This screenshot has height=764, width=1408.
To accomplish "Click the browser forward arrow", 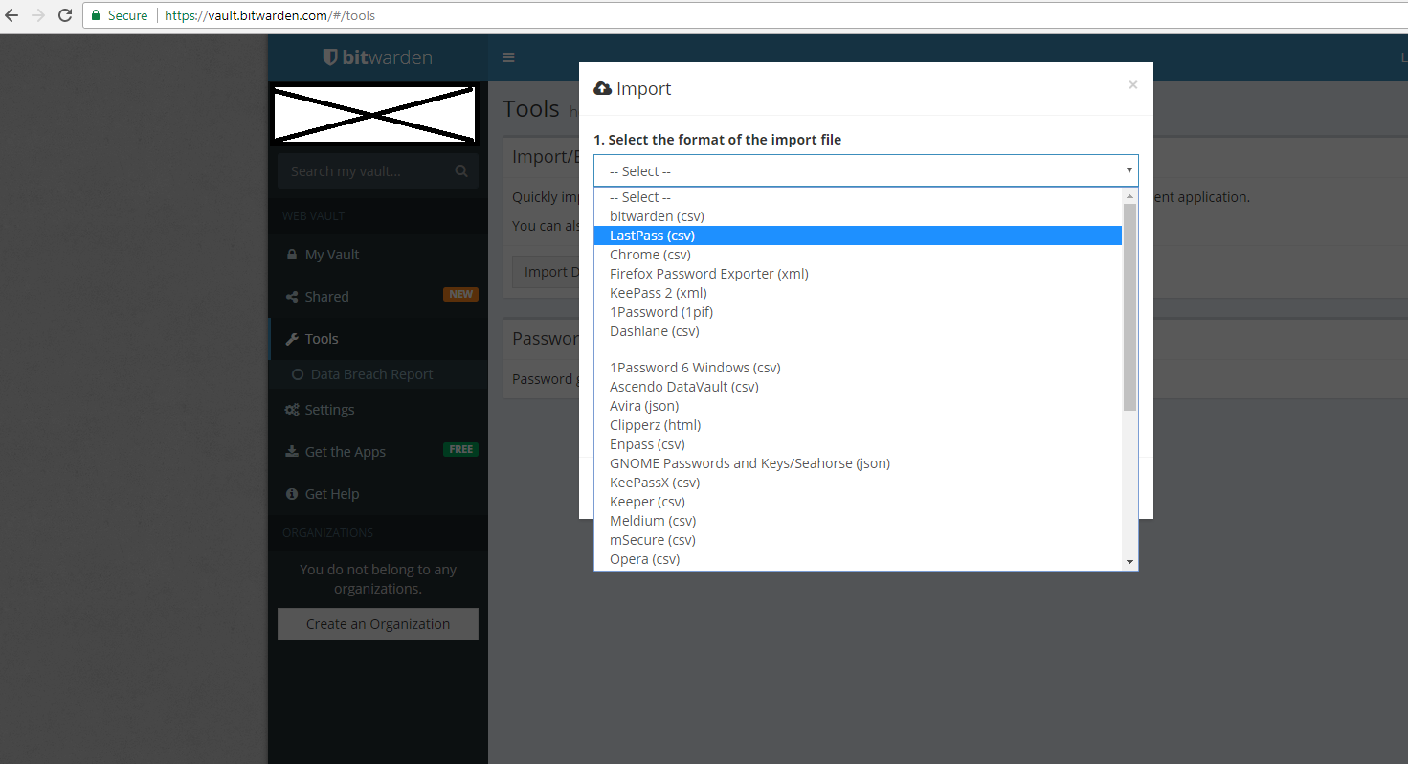I will [x=38, y=15].
